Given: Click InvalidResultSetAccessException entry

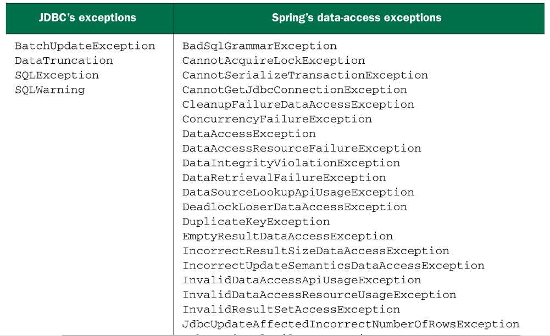Looking at the screenshot, I should 291,310.
